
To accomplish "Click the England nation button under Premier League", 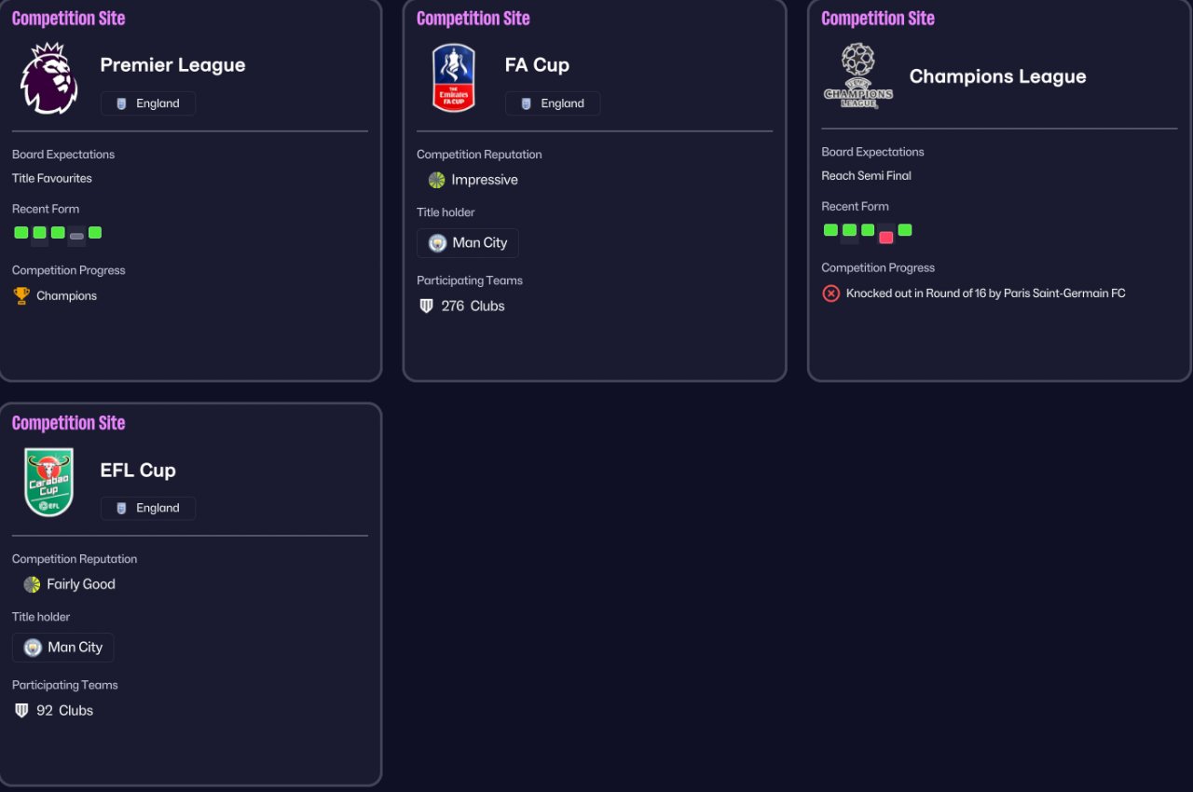I will click(148, 103).
